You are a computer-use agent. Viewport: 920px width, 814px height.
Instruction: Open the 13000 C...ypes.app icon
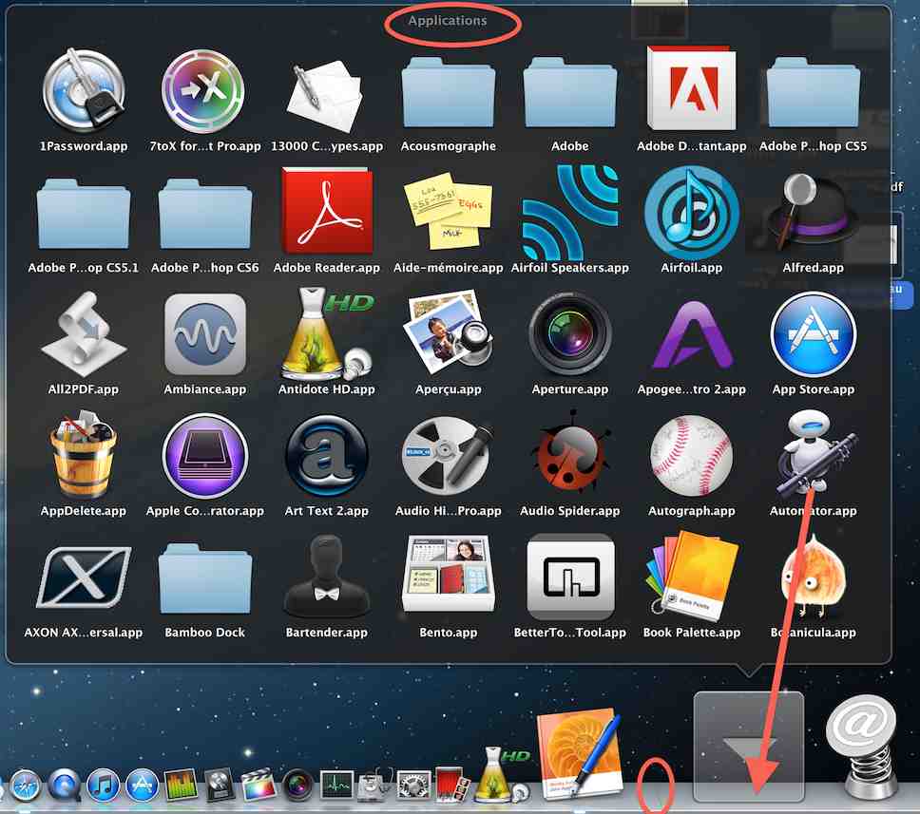(x=326, y=94)
